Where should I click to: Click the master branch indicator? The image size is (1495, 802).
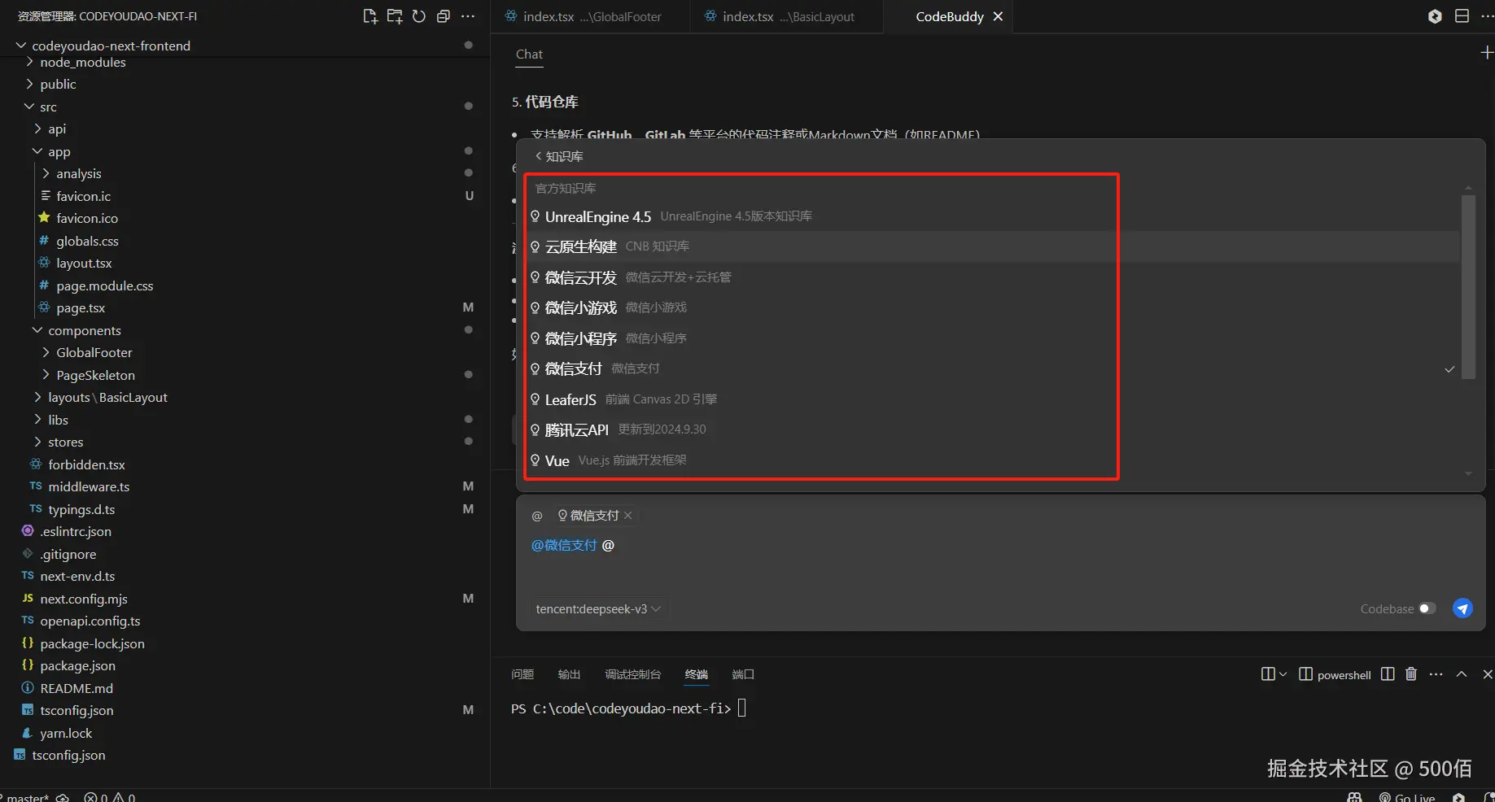(x=25, y=797)
